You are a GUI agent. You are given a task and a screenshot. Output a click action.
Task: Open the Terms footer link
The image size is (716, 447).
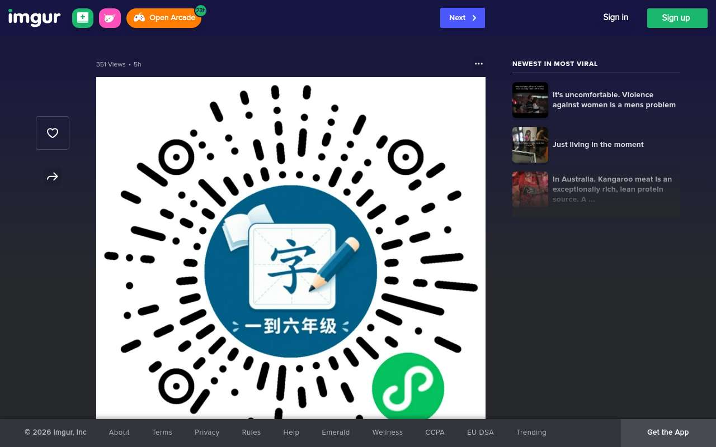(162, 432)
